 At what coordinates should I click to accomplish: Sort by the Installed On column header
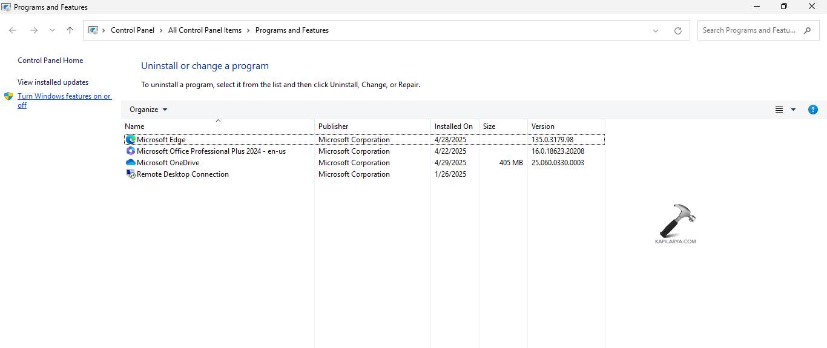(x=453, y=126)
